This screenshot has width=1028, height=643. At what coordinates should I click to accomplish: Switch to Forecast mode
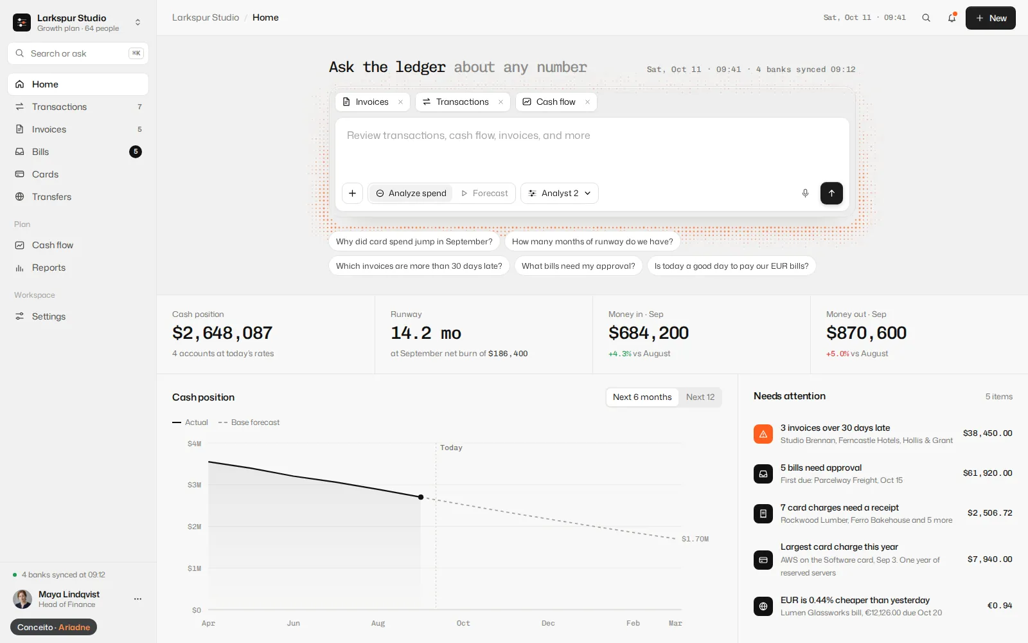[484, 194]
